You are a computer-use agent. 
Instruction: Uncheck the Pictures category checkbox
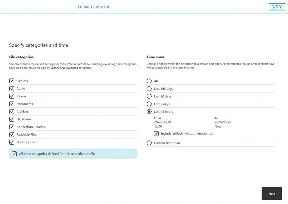(12, 81)
